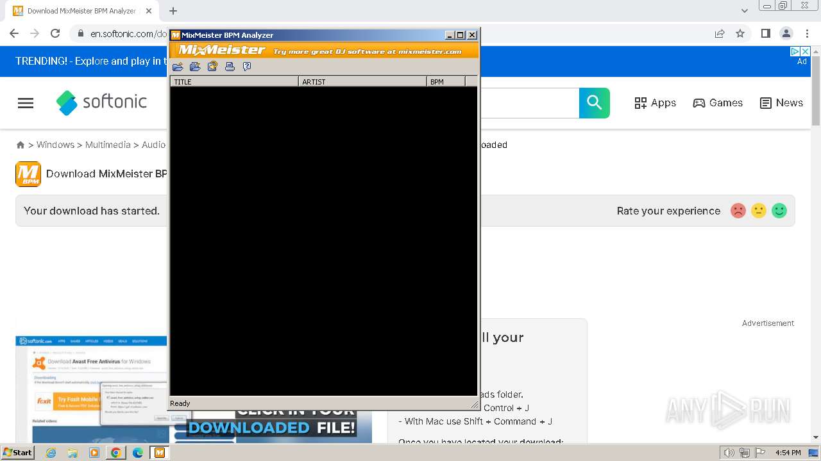The width and height of the screenshot is (821, 461).
Task: Open Microsoft Edge from taskbar
Action: tap(138, 453)
